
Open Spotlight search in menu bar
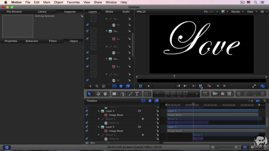click(256, 3)
